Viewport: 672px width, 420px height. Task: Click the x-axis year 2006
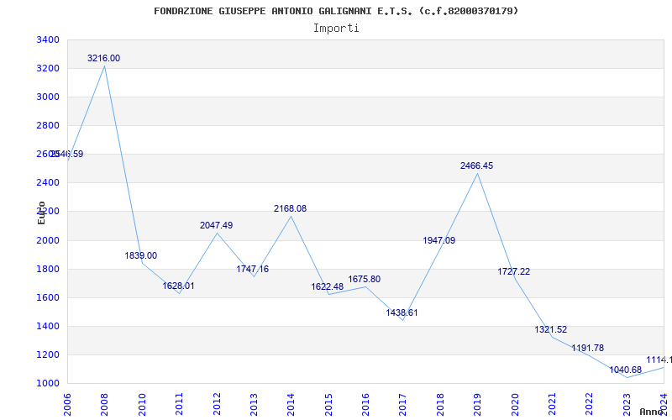coord(67,404)
